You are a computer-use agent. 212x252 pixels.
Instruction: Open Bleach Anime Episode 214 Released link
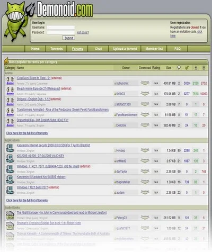[38, 88]
